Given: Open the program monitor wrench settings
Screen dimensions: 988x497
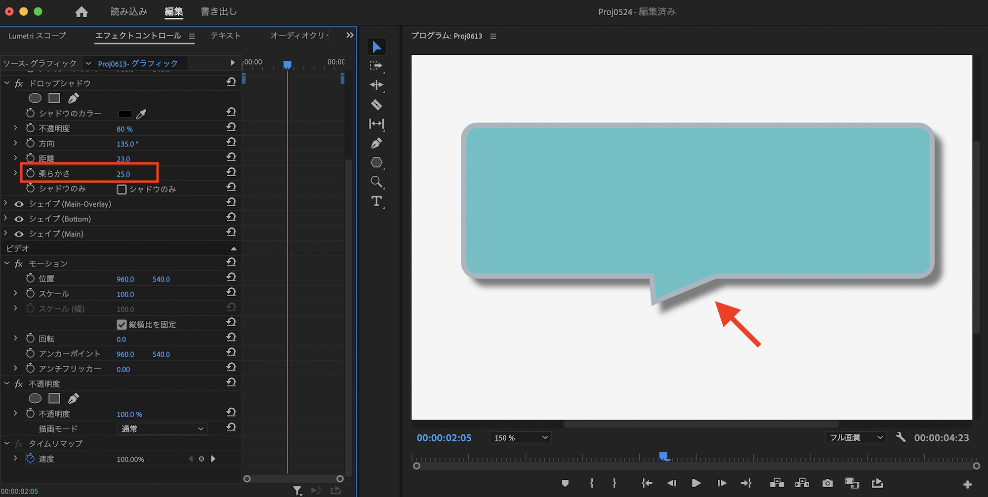Looking at the screenshot, I should point(901,437).
